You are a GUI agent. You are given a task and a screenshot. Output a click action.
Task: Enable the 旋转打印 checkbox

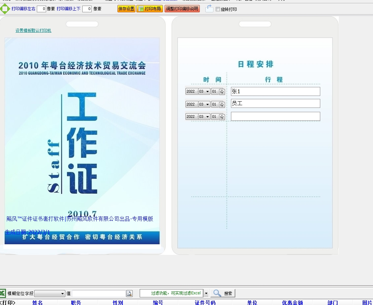pyautogui.click(x=218, y=9)
